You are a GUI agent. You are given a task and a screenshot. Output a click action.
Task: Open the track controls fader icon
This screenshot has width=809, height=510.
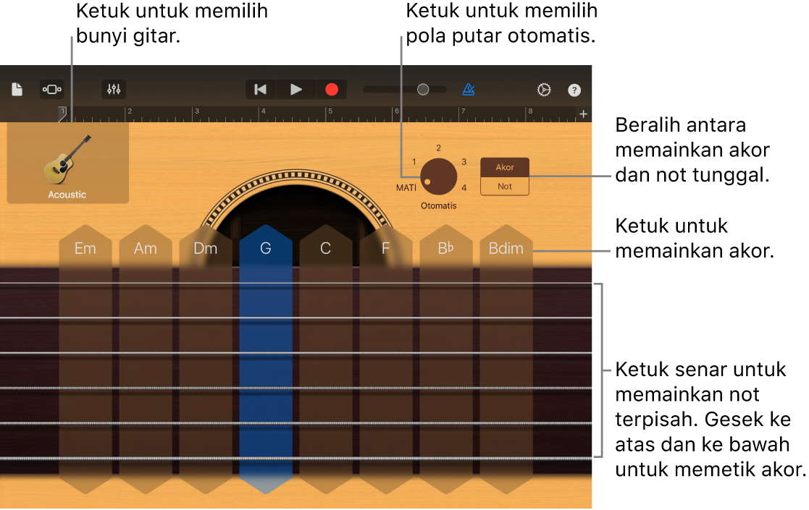[x=114, y=89]
